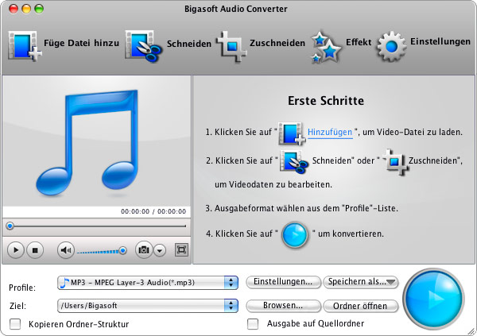The width and height of the screenshot is (477, 336).
Task: Click the Zuschneiden toolbar label
Action: pos(277,43)
